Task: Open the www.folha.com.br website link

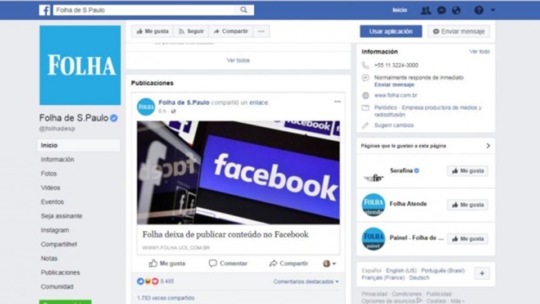Action: pyautogui.click(x=395, y=95)
